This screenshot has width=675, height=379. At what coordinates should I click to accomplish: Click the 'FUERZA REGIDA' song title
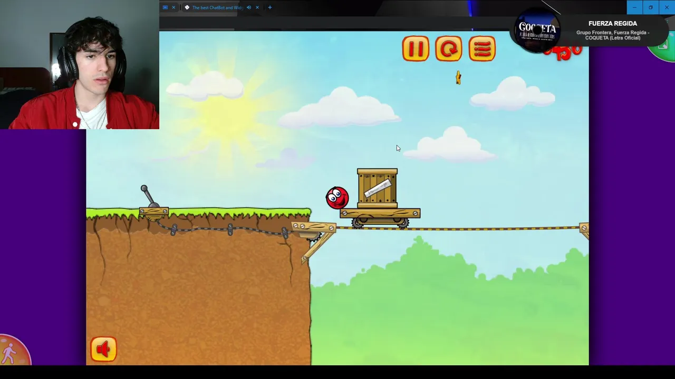pyautogui.click(x=612, y=24)
